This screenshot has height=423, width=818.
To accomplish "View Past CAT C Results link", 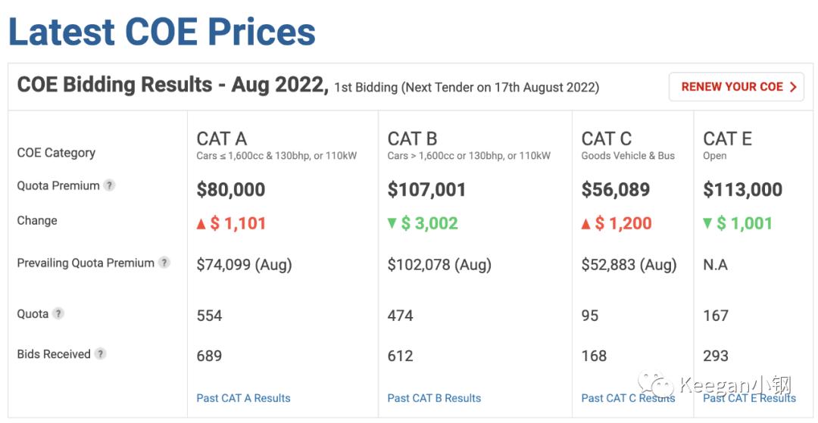I will (x=628, y=398).
